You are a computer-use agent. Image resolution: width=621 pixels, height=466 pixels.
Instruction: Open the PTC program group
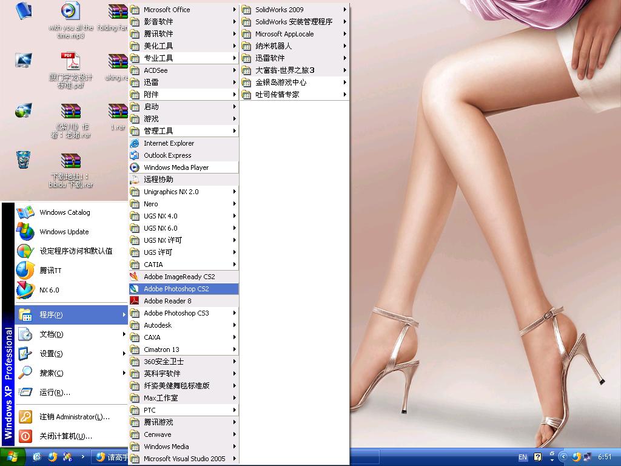[x=184, y=410]
